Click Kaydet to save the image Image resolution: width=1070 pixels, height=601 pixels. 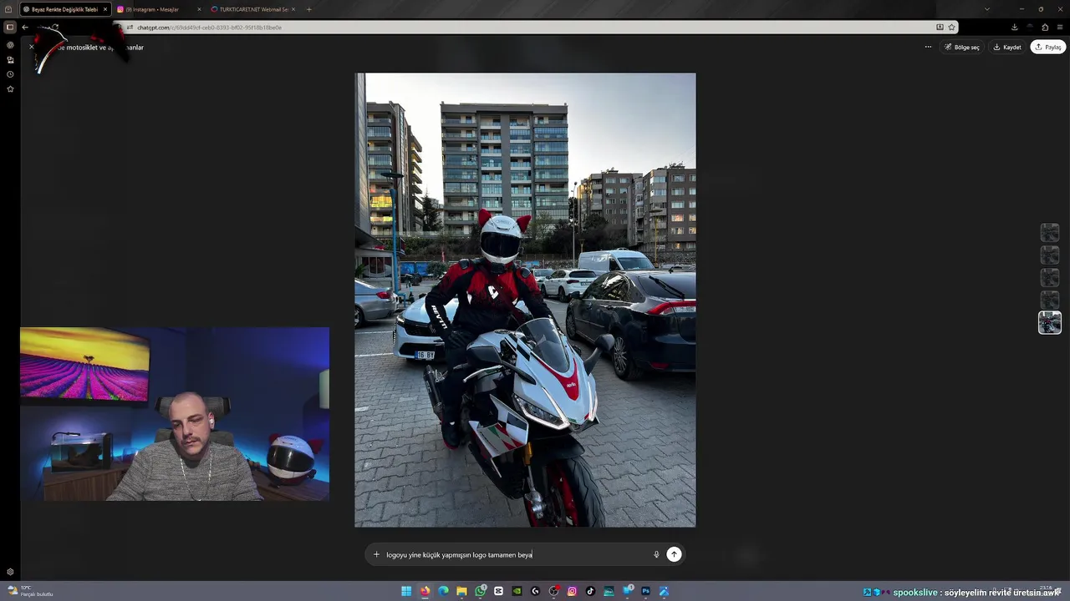pyautogui.click(x=1007, y=47)
